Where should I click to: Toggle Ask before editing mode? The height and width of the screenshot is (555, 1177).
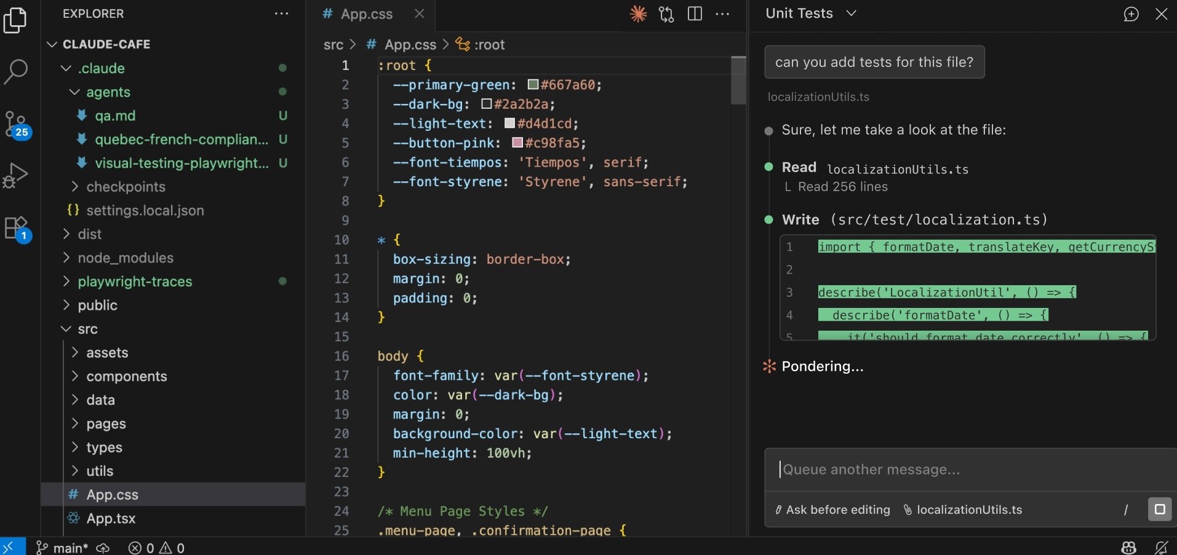coord(832,510)
